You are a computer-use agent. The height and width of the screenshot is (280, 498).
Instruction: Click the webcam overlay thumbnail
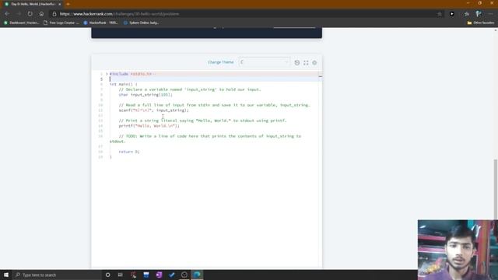(458, 250)
